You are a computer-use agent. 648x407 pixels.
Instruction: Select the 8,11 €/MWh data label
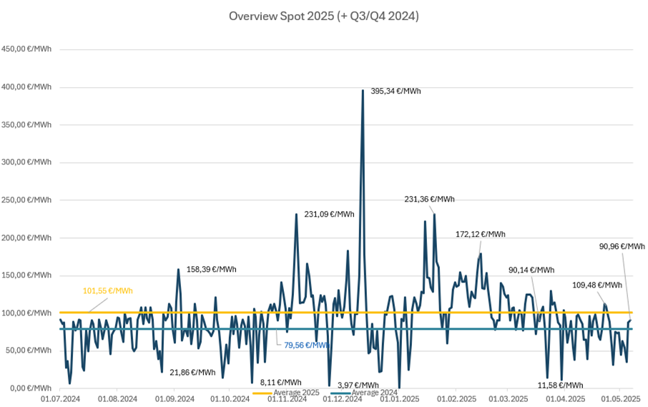(x=280, y=382)
